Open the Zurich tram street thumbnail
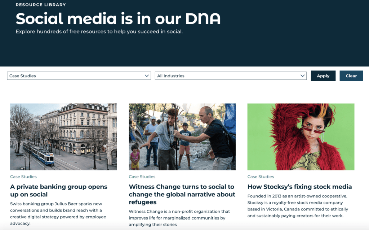369x230 pixels. 63,136
